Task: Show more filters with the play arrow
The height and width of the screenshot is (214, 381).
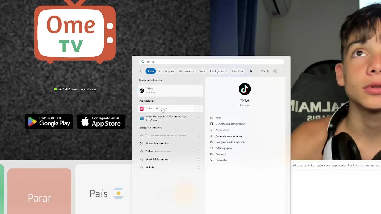Action: (x=251, y=71)
